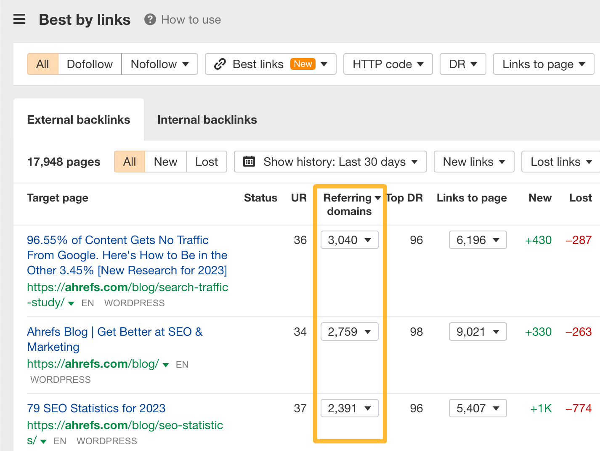The height and width of the screenshot is (451, 600).
Task: Open the hamburger navigation menu
Action: (19, 19)
